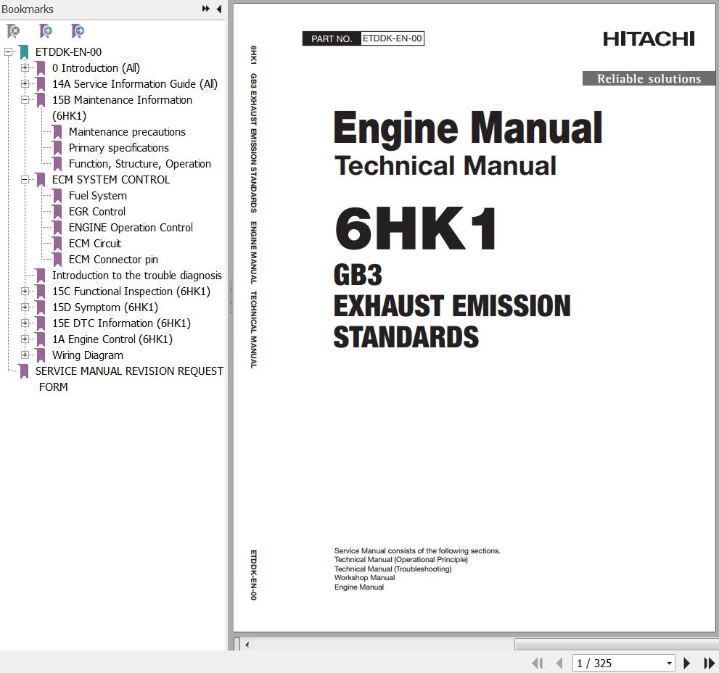Screen dimensions: 719x673
Task: Select Primary specifications bookmark
Action: [119, 148]
